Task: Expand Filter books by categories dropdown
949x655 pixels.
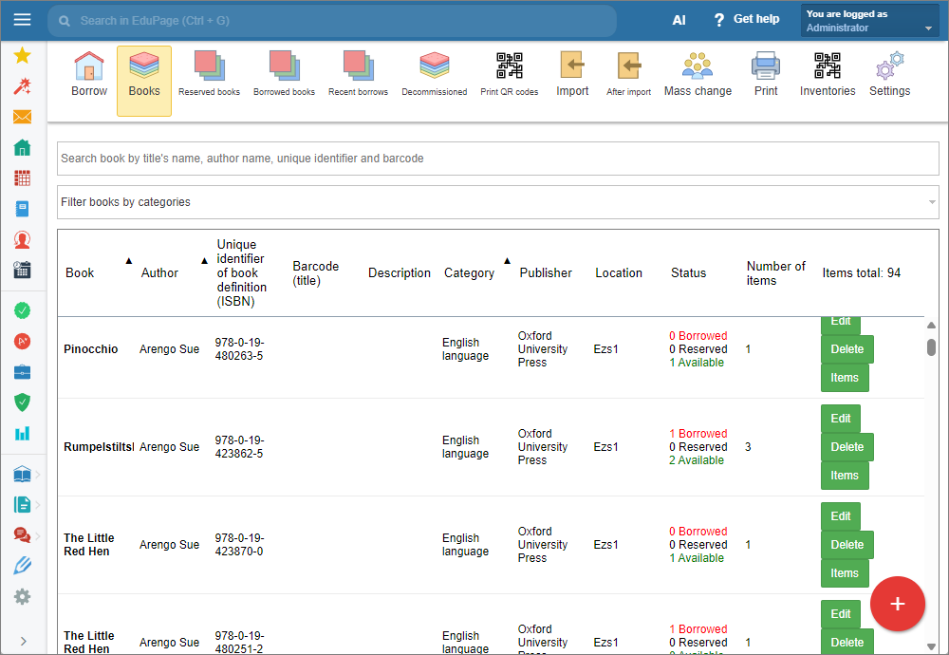Action: coord(497,202)
